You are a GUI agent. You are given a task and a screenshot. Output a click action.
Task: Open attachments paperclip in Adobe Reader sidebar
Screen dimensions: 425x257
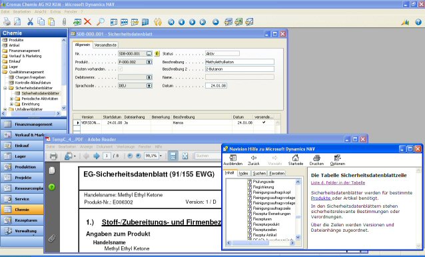tap(52, 238)
